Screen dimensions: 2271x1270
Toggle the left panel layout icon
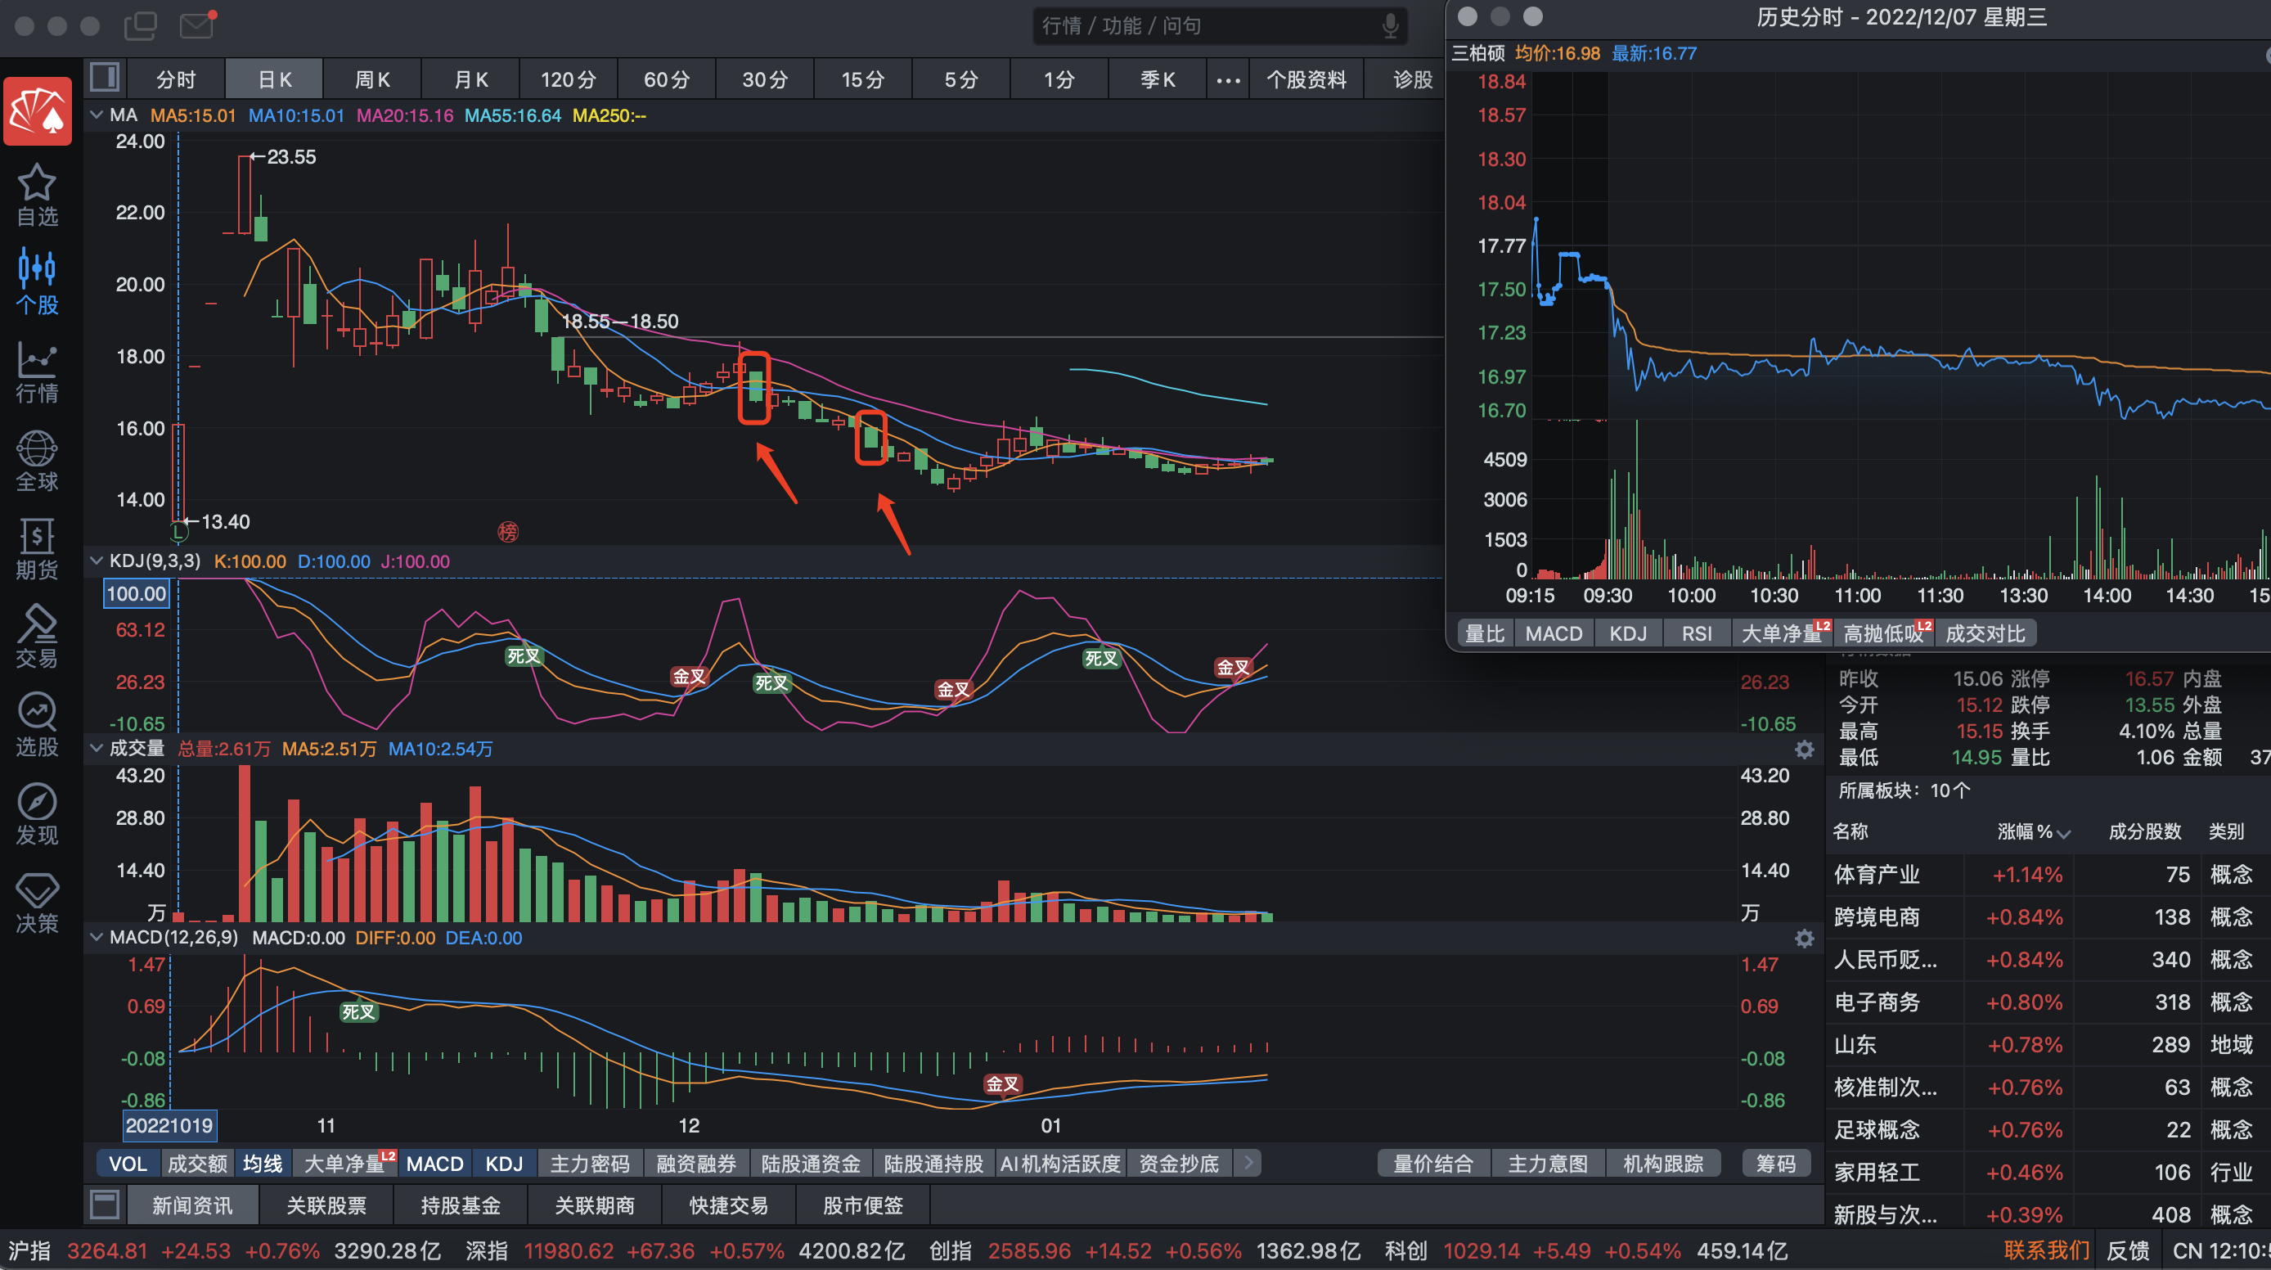pyautogui.click(x=105, y=79)
